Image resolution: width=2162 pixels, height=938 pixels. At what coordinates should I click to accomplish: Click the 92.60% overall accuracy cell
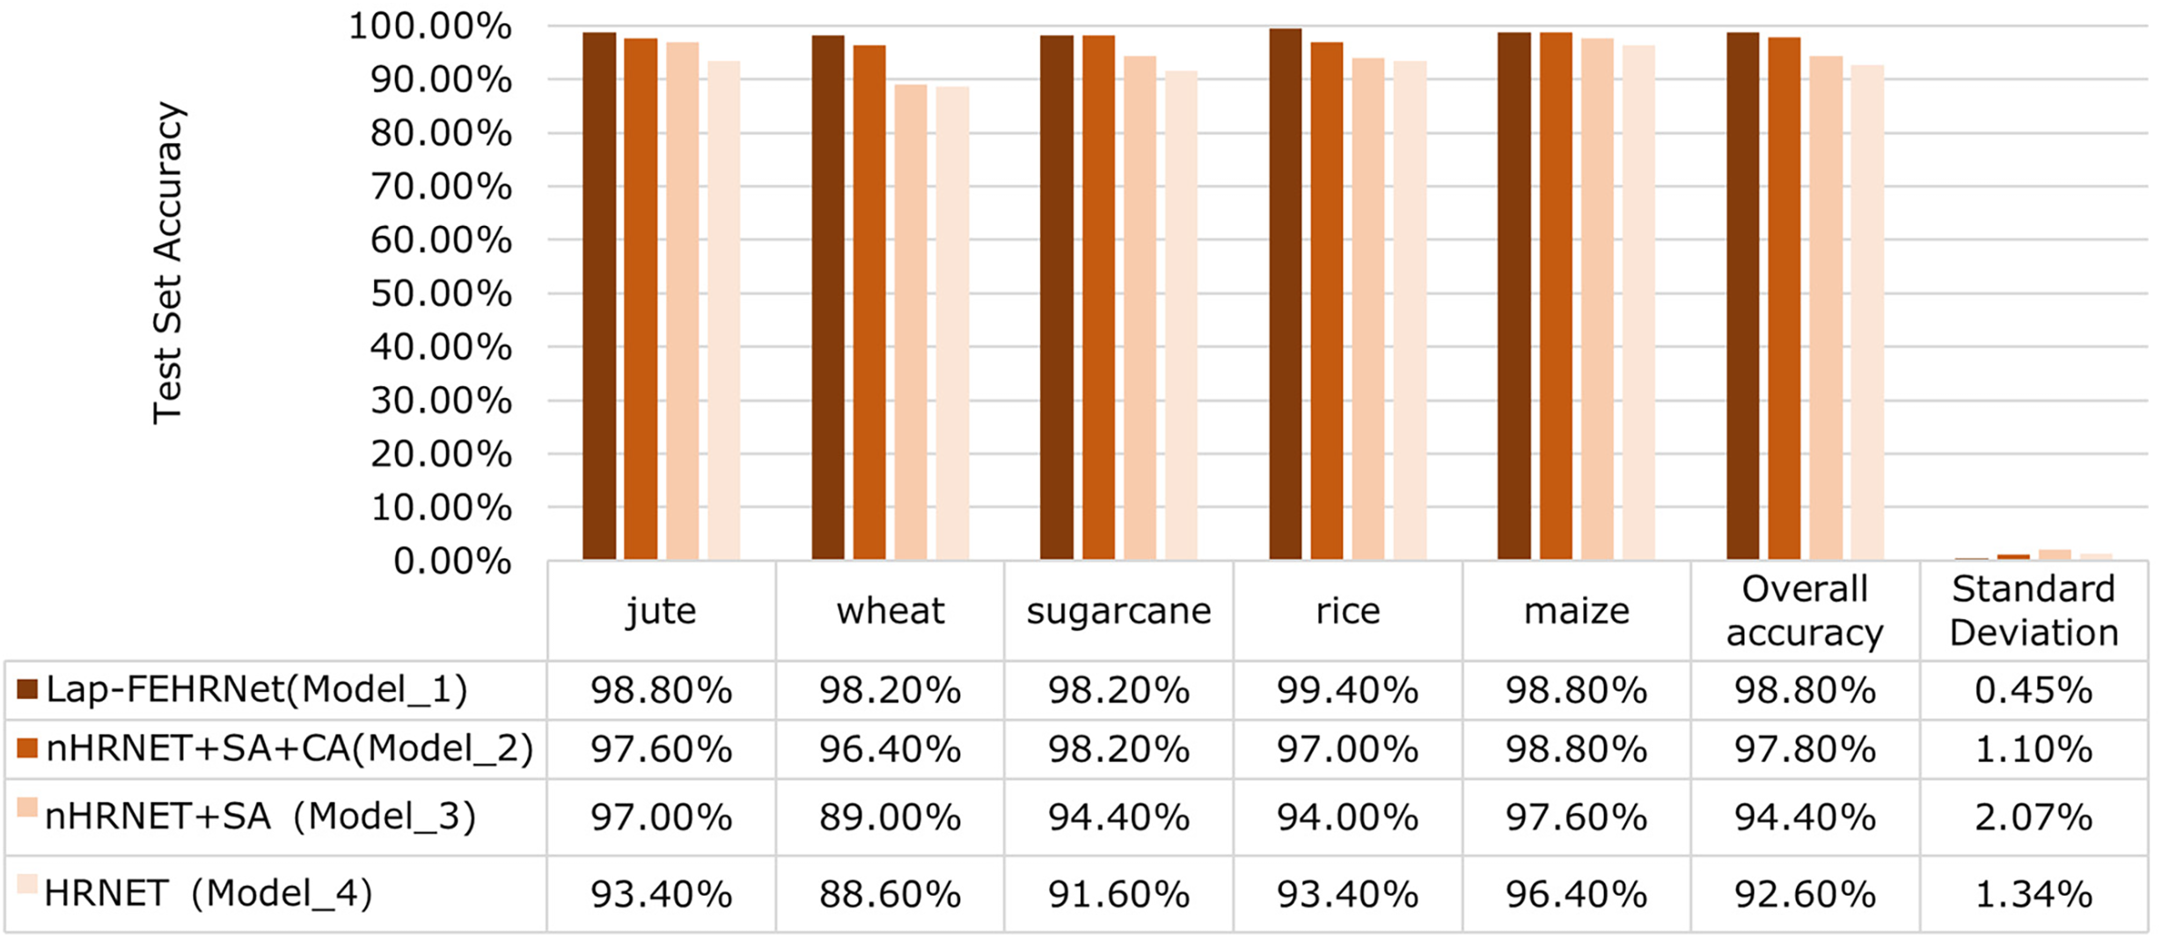pyautogui.click(x=1804, y=895)
